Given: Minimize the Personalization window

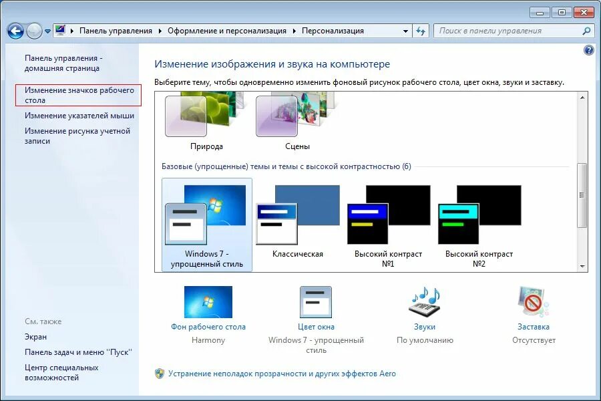Looking at the screenshot, I should [540, 13].
